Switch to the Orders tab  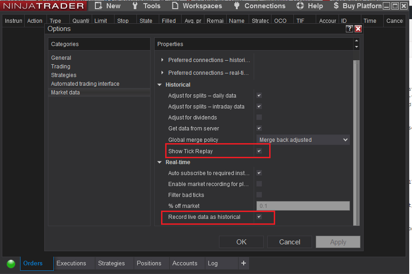point(37,263)
